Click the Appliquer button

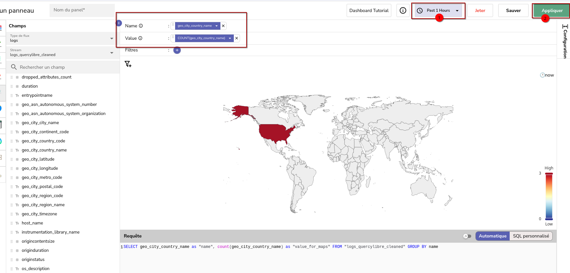pos(552,10)
